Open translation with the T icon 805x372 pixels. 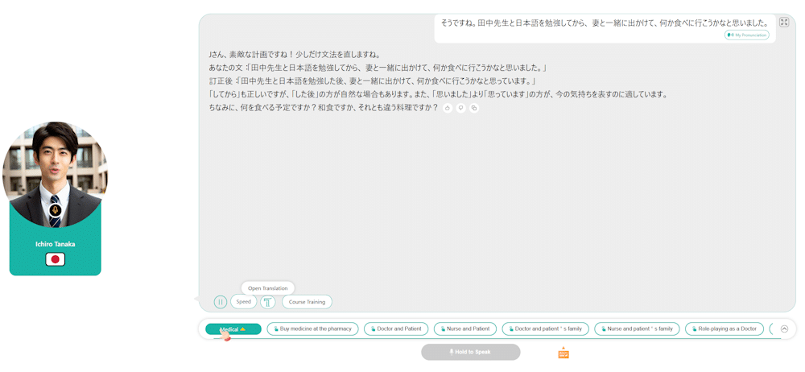tap(268, 302)
